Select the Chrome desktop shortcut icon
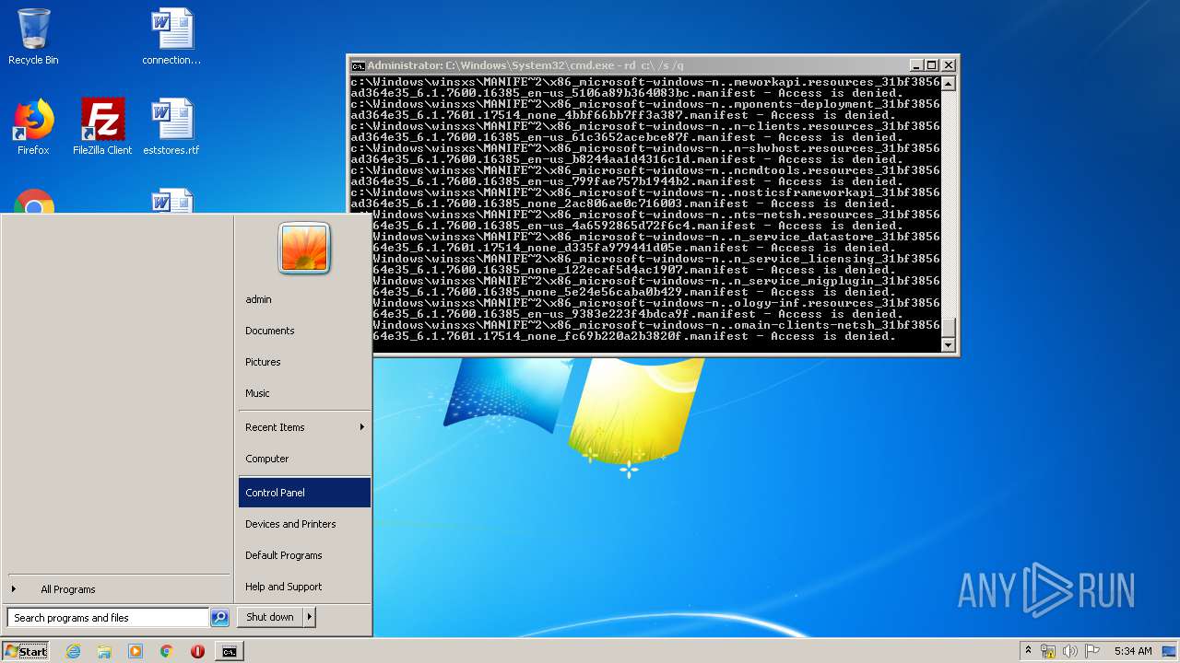The width and height of the screenshot is (1180, 663). (x=33, y=203)
